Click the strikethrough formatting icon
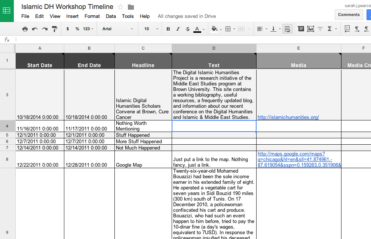This screenshot has width=371, height=239. [x=188, y=29]
